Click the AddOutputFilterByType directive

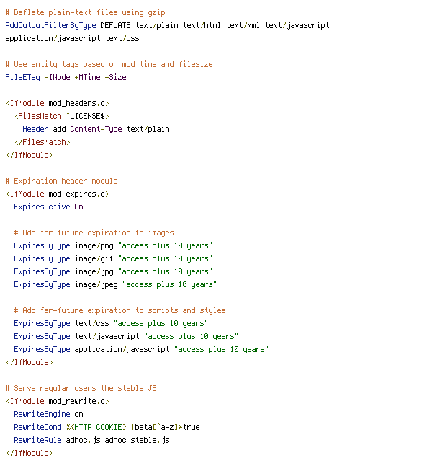50,25
